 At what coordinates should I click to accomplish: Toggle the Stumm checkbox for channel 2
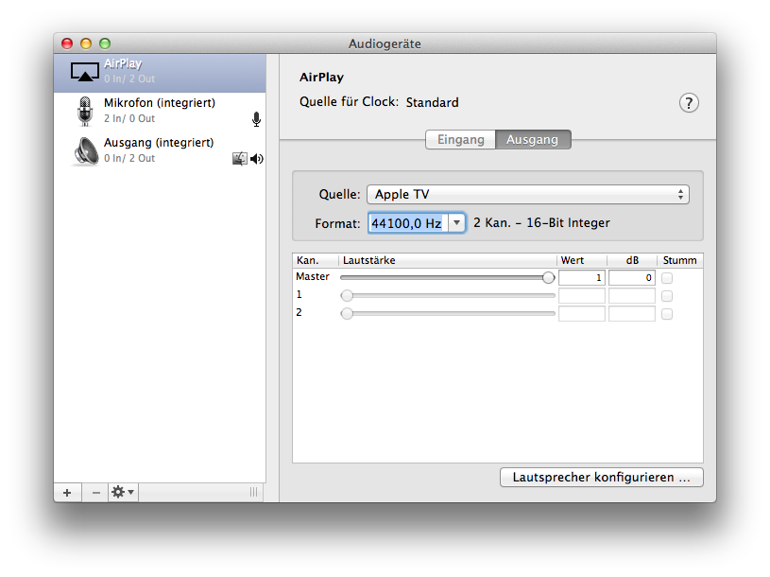pyautogui.click(x=667, y=313)
